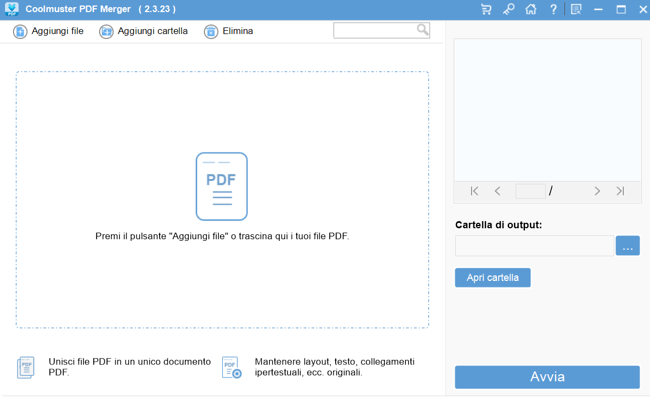Click the Apri cartella button
The image size is (650, 417).
[493, 278]
